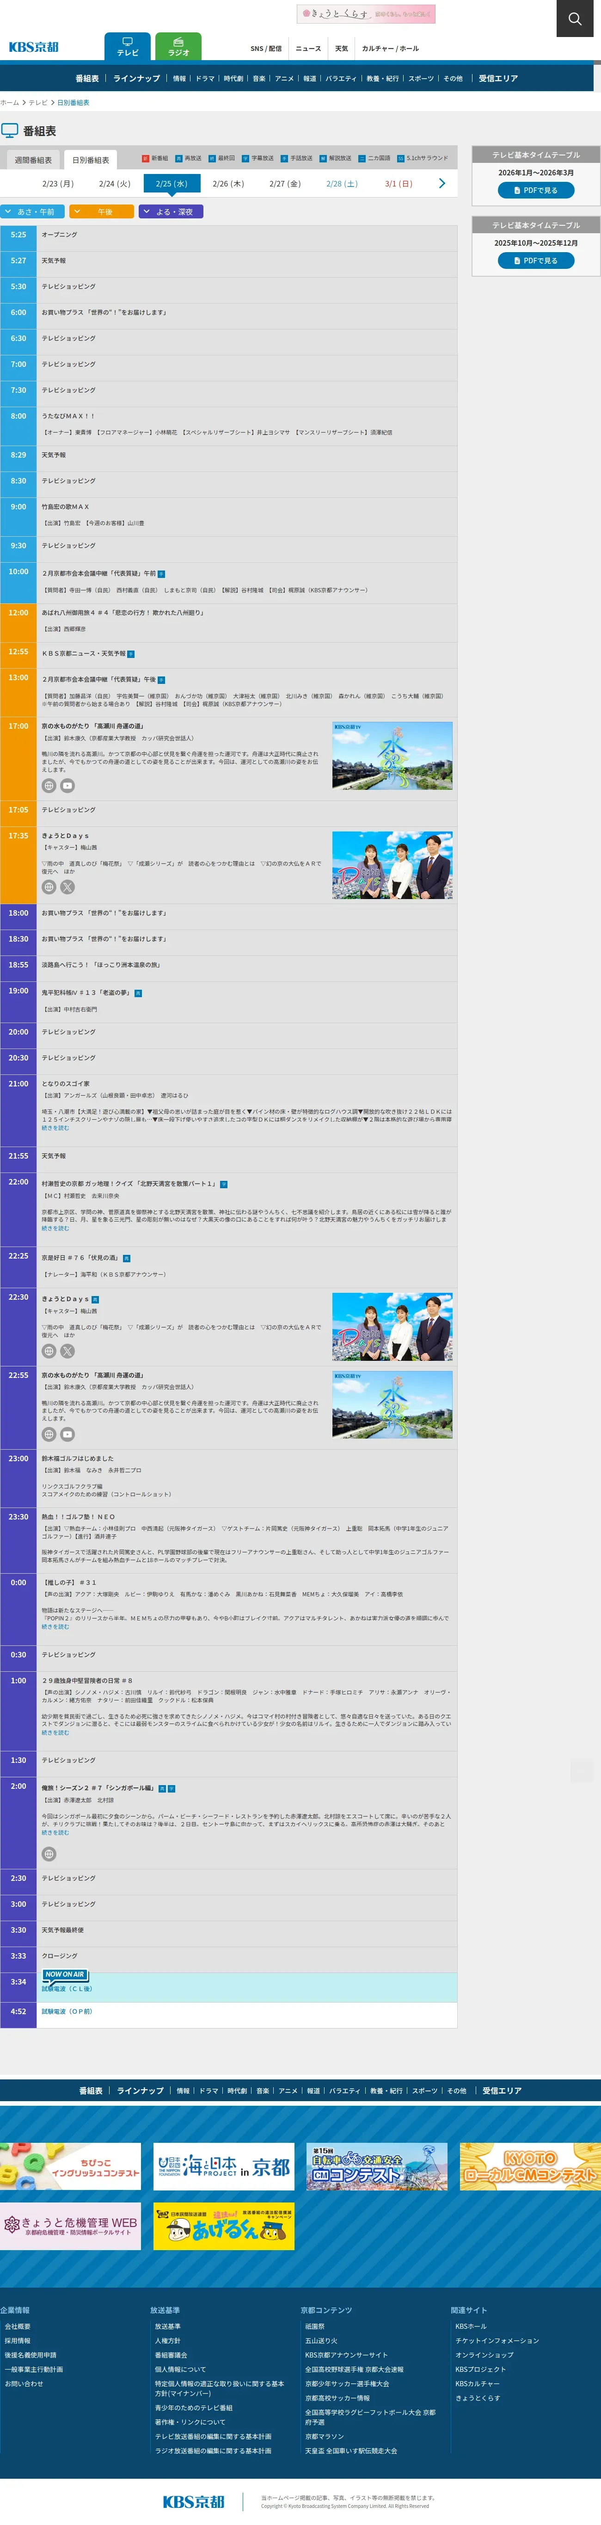Open 試験電波（ＯＰ前） program link
This screenshot has width=601, height=2525.
tap(67, 2011)
